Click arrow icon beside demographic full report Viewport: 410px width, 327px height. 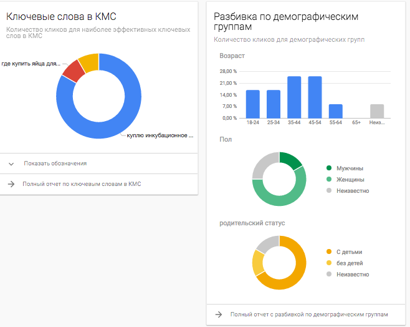click(x=219, y=315)
